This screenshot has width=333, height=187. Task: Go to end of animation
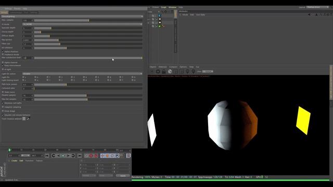tap(80, 156)
